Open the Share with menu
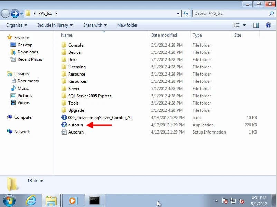Viewport: 277px width, 207px height. [x=95, y=25]
